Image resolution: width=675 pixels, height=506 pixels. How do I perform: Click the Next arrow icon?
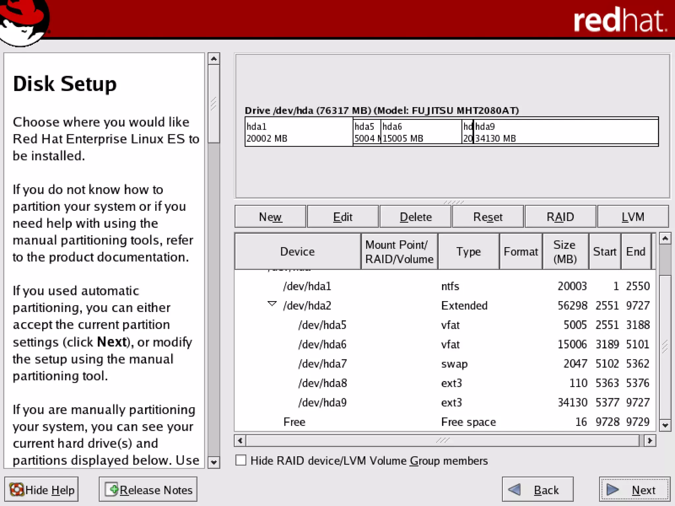point(612,490)
